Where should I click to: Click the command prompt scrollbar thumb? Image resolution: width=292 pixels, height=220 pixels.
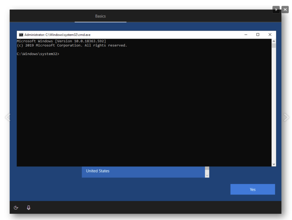(274, 46)
